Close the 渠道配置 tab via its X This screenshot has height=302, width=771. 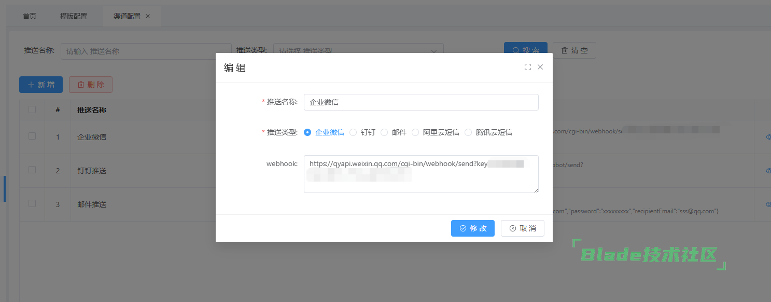[x=148, y=16]
